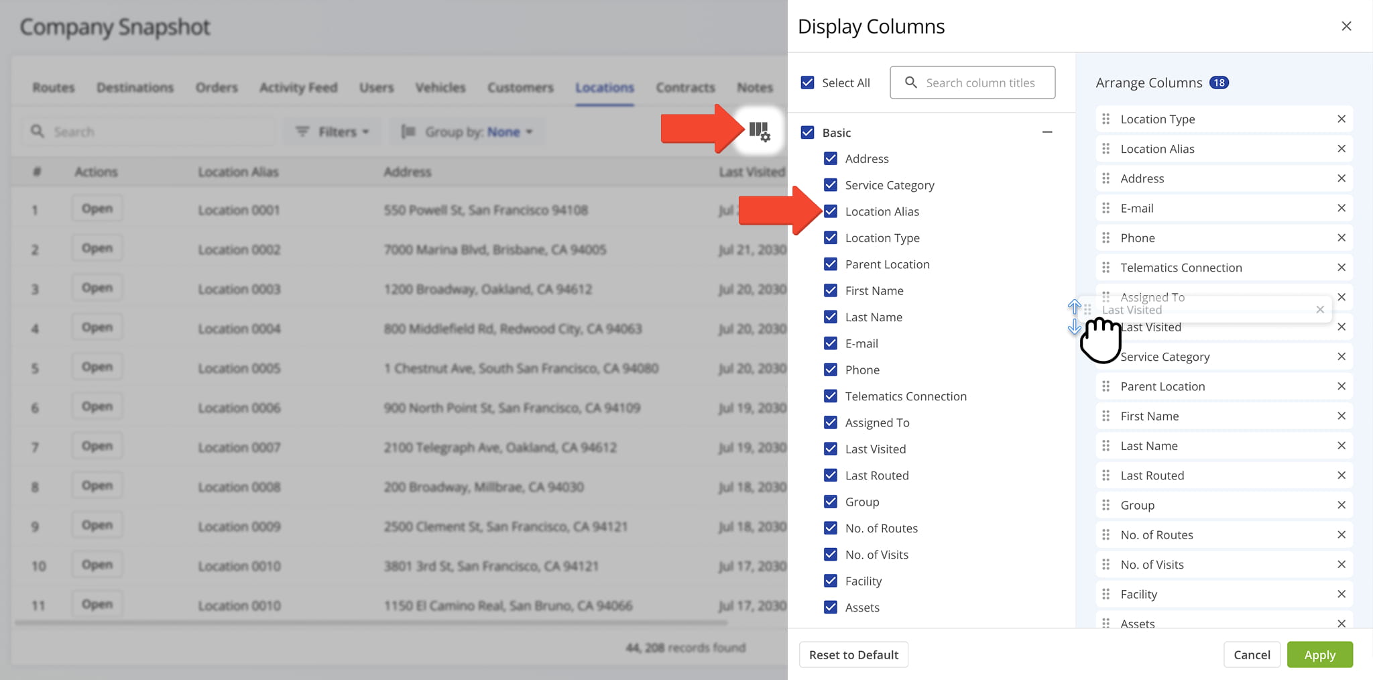
Task: Click 'Location 0007' alias cell
Action: pyautogui.click(x=239, y=447)
